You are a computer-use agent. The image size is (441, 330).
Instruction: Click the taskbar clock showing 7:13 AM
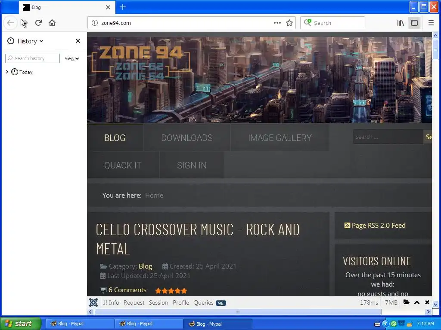click(x=425, y=324)
